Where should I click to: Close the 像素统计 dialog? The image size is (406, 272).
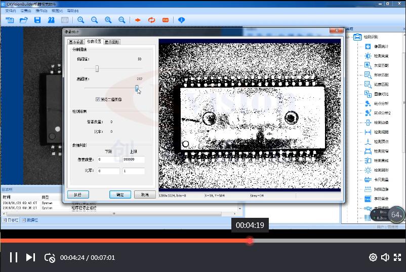(336, 30)
